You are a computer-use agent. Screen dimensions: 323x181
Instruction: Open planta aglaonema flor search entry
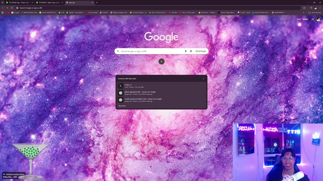point(161,93)
